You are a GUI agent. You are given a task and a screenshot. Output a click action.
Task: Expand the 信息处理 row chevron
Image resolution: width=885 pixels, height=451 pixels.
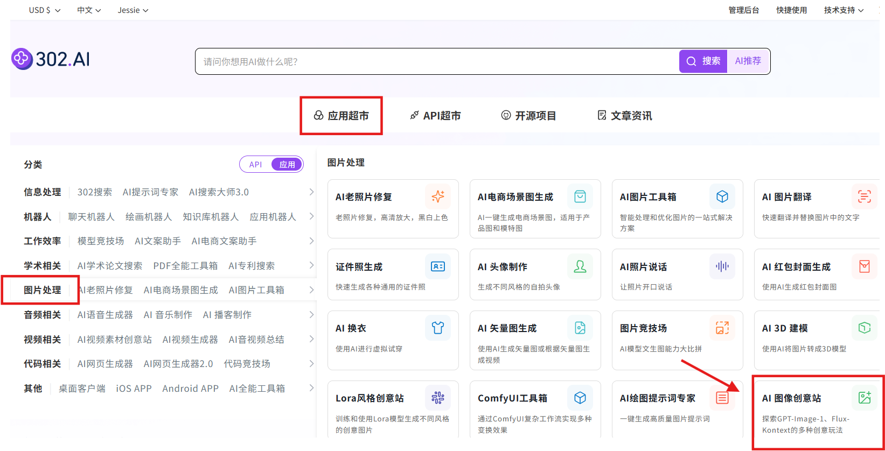(x=311, y=192)
